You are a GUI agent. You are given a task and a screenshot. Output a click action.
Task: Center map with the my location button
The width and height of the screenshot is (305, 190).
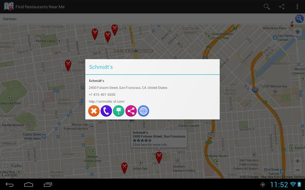[x=297, y=32]
